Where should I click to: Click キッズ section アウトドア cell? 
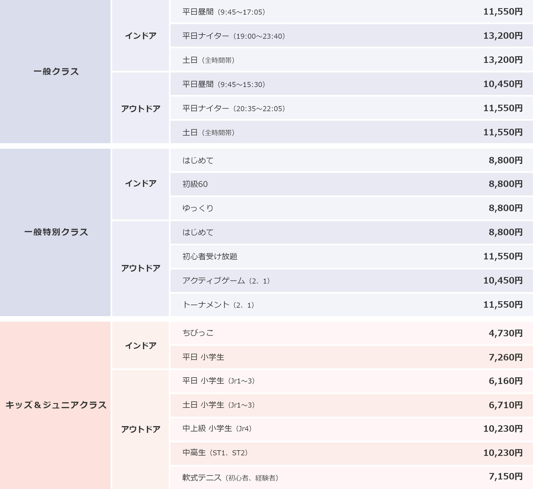pyautogui.click(x=141, y=429)
